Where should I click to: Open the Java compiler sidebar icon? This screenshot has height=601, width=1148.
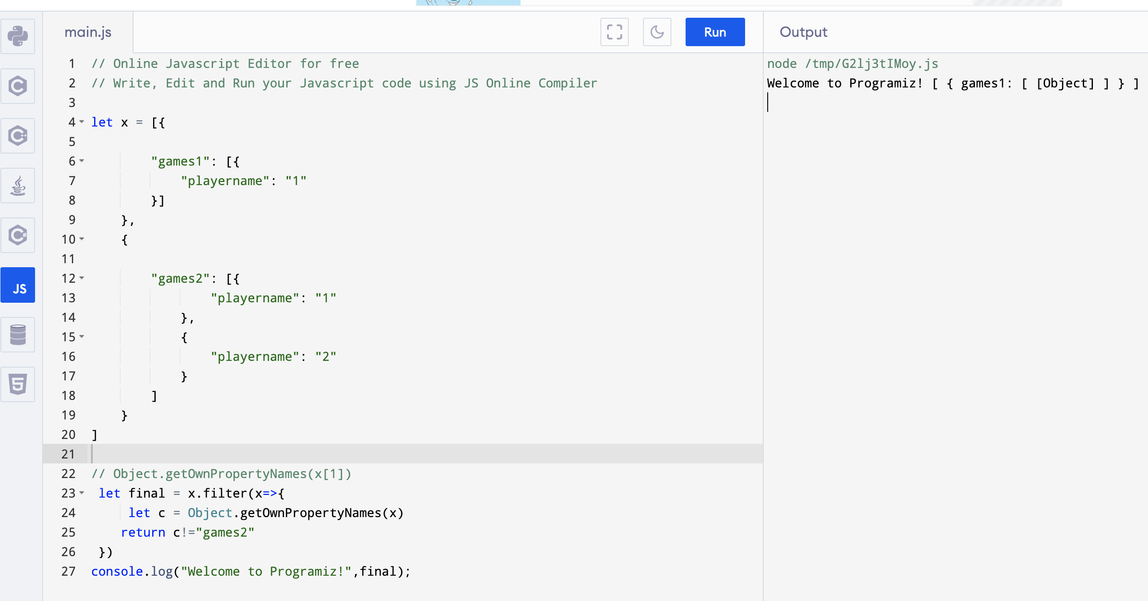click(18, 186)
